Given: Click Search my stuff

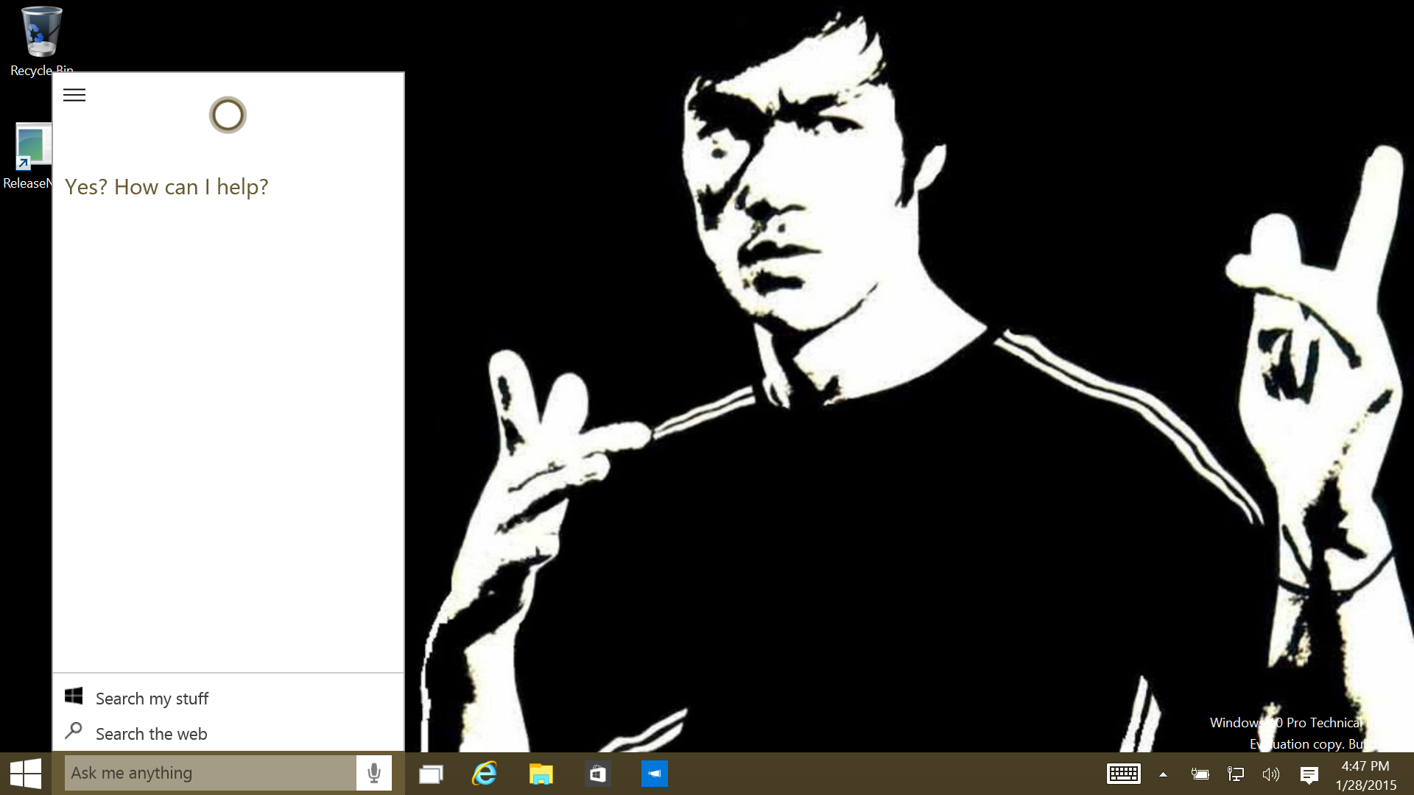Looking at the screenshot, I should [152, 699].
